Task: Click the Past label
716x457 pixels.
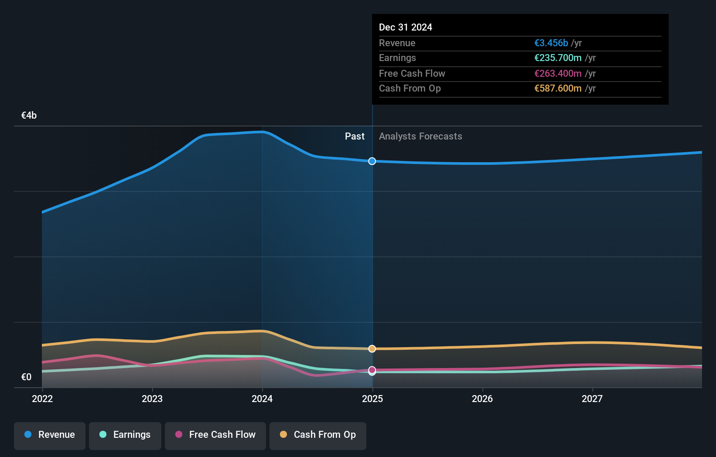Action: 355,136
